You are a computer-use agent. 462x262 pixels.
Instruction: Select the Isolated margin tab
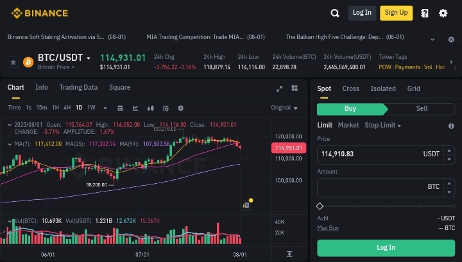pyautogui.click(x=383, y=88)
